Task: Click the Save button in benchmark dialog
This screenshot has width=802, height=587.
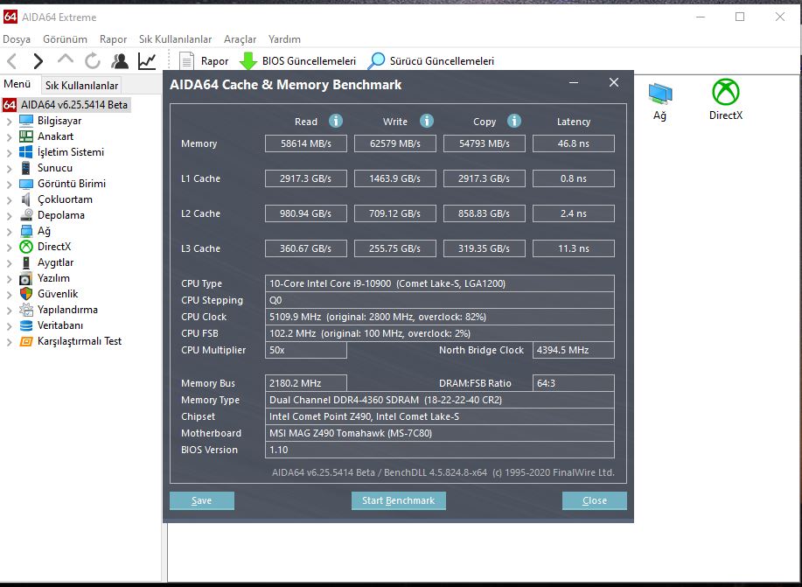Action: pyautogui.click(x=202, y=500)
